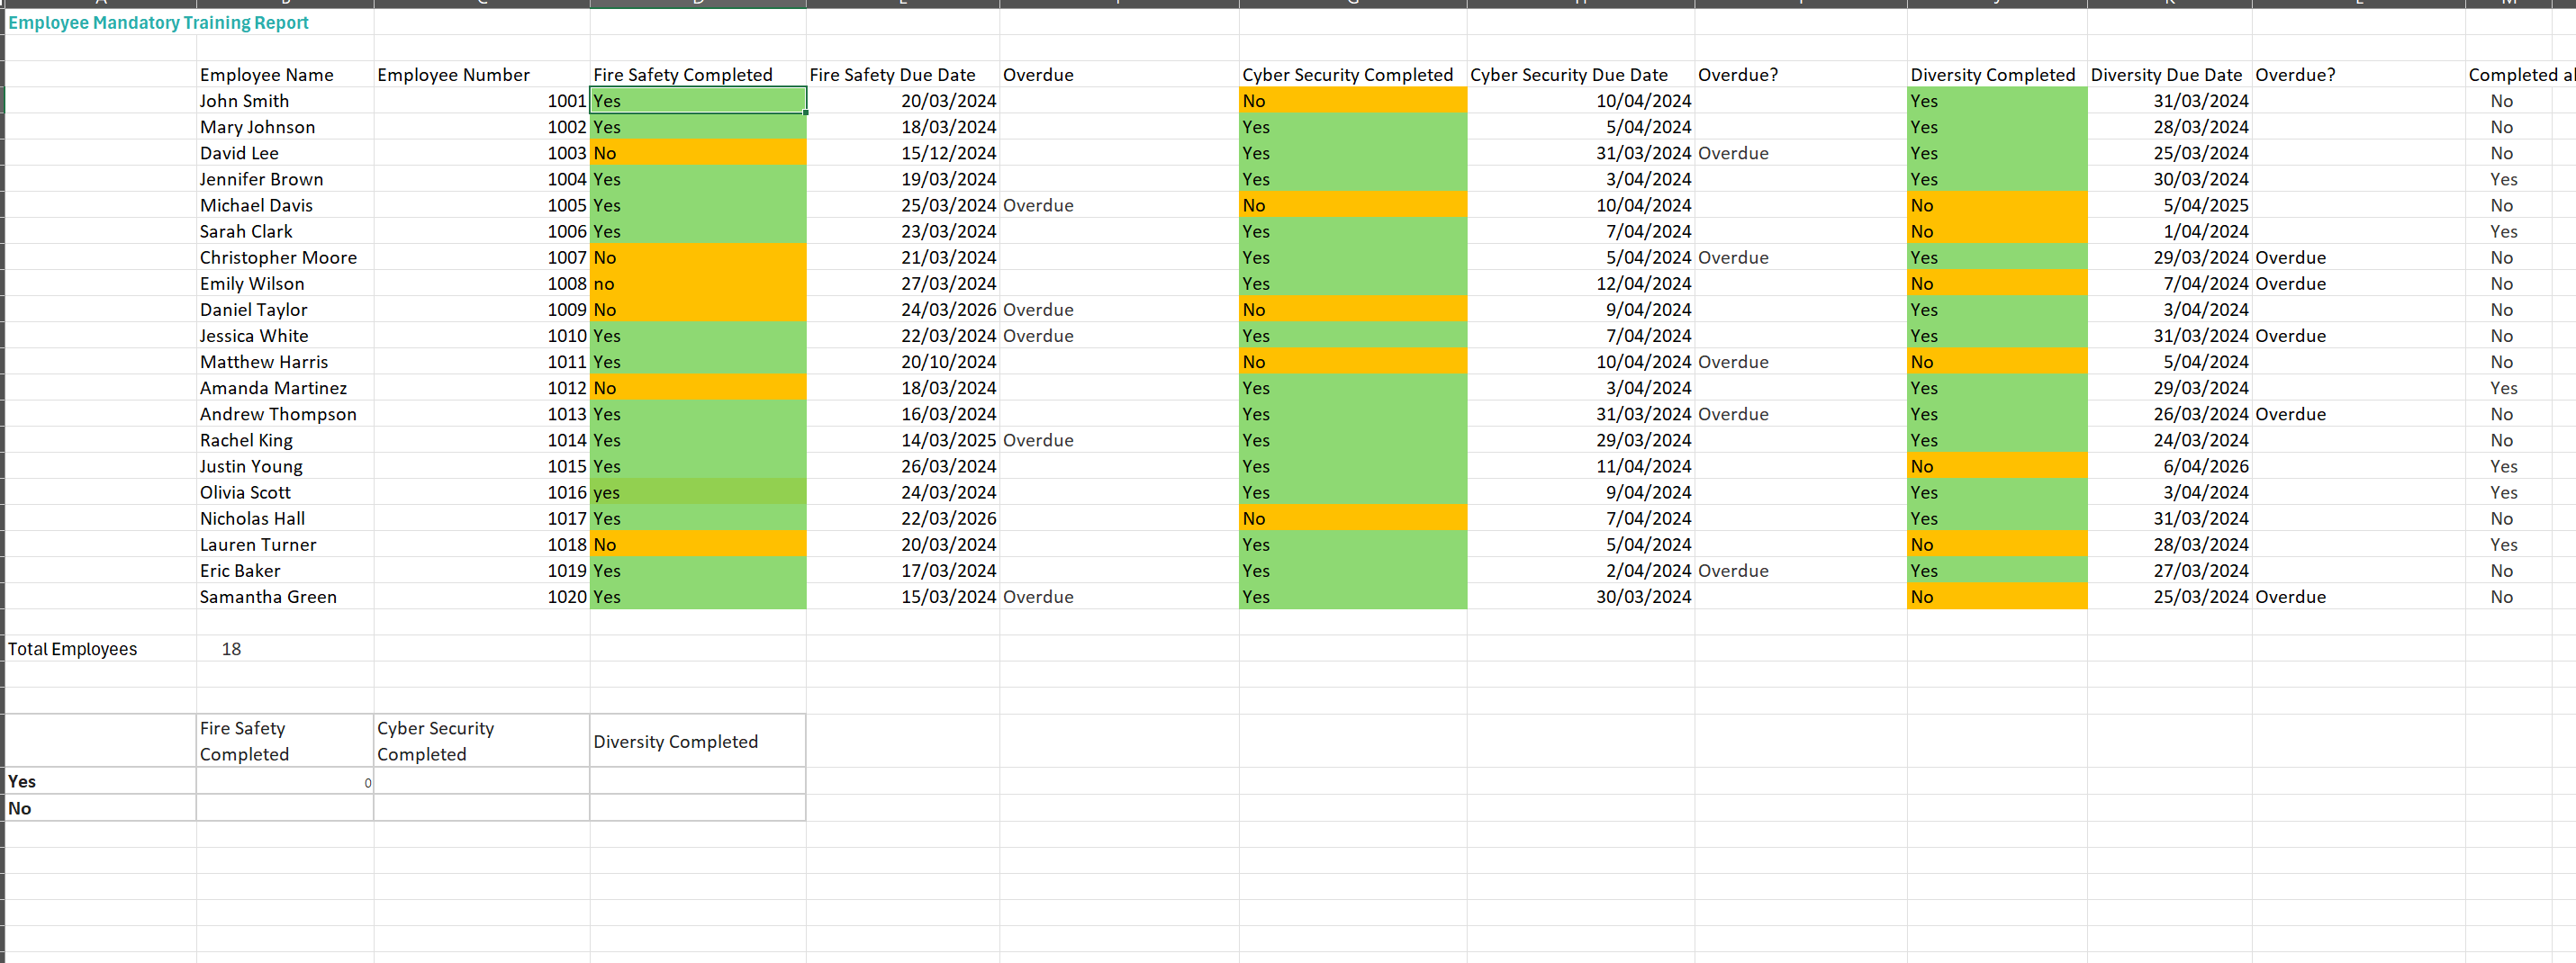
Task: Click the Total Employees value 18
Action: click(x=231, y=650)
